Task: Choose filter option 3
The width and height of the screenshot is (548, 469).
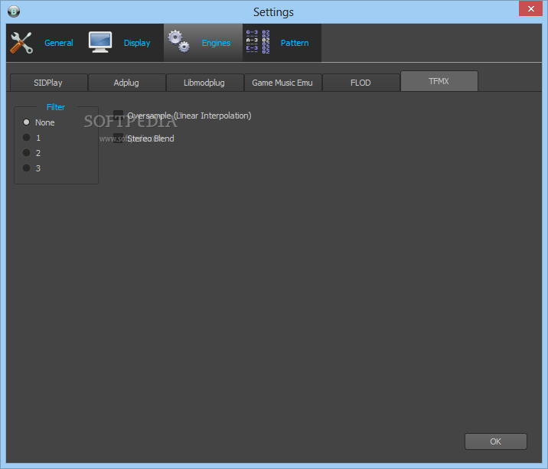Action: (26, 168)
